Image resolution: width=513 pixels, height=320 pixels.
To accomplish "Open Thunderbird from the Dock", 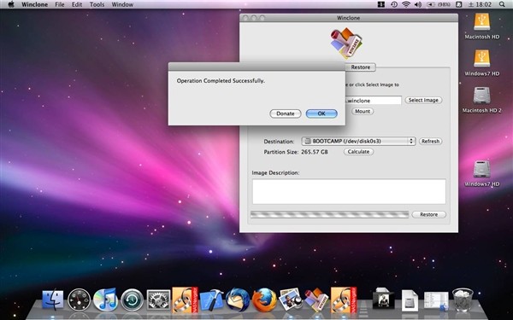I will 238,300.
